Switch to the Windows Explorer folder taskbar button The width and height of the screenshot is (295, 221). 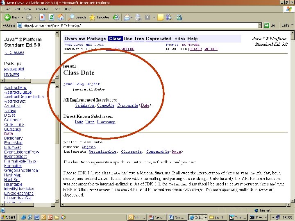pos(217,217)
